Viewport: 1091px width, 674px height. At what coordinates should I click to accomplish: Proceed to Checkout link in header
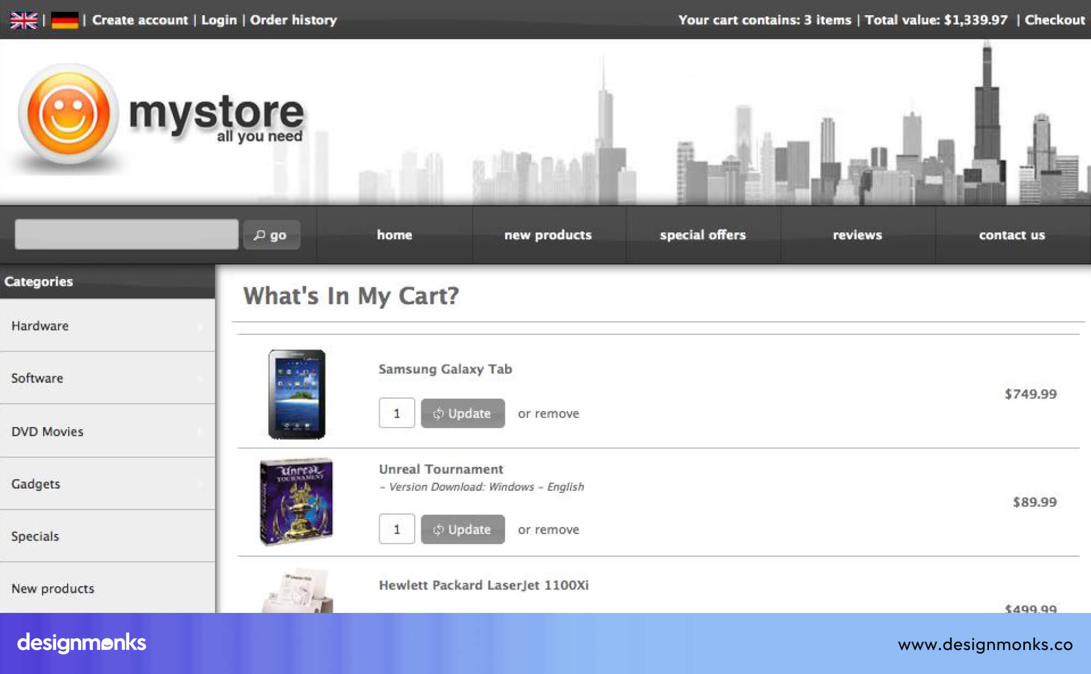pos(1054,20)
